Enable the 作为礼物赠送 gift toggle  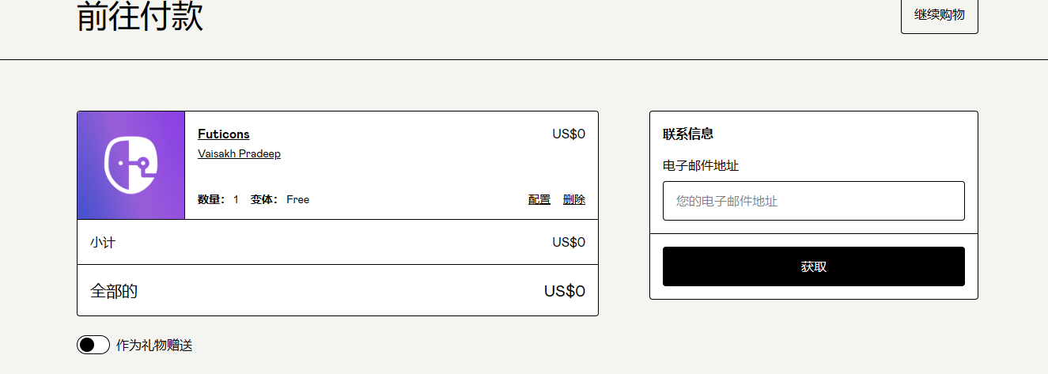[93, 345]
